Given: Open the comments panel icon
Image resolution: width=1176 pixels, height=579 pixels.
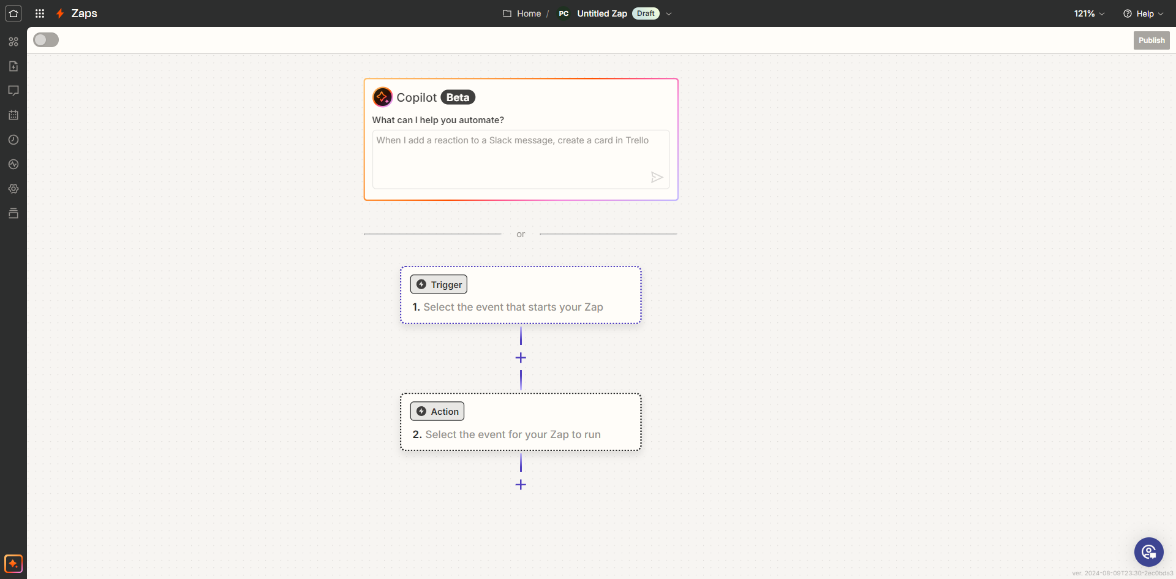Looking at the screenshot, I should [13, 91].
